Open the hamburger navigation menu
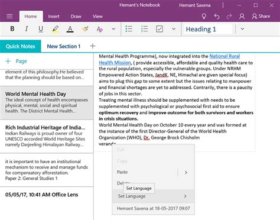This screenshot has height=220, width=280. click(x=9, y=16)
